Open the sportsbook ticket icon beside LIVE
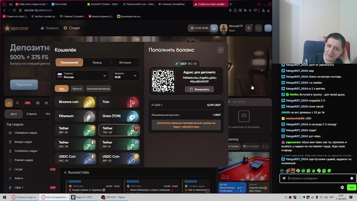This screenshot has height=201, width=357. tap(38, 103)
